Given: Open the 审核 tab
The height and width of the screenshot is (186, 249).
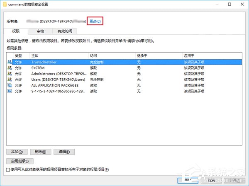Looking at the screenshot, I should click(40, 31).
